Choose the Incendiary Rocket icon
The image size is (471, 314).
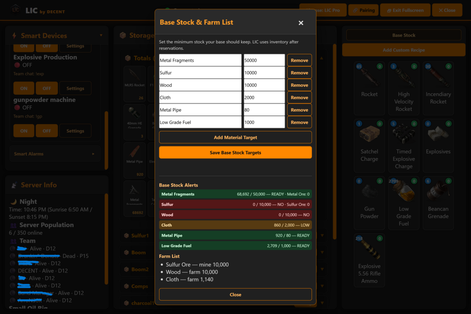tap(438, 77)
